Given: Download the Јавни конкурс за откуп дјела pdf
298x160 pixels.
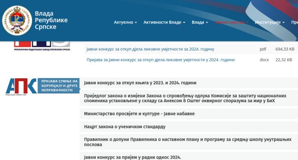Looking at the screenshot, I should point(150,49).
